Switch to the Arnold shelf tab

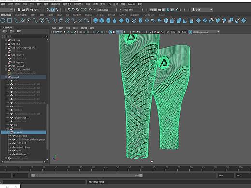click(100, 15)
